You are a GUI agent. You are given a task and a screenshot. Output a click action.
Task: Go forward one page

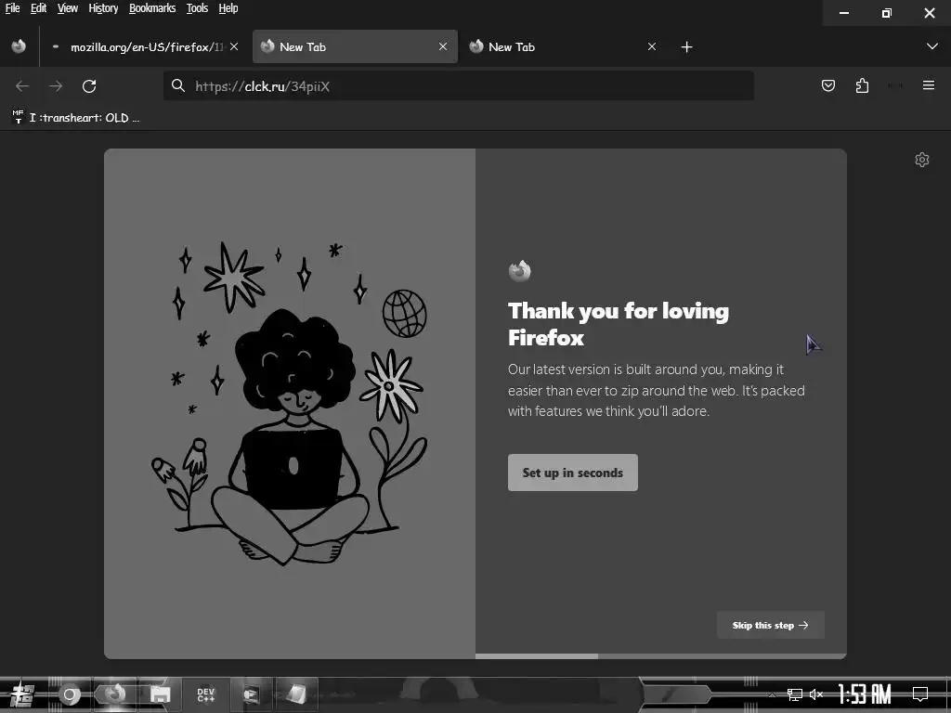point(56,86)
